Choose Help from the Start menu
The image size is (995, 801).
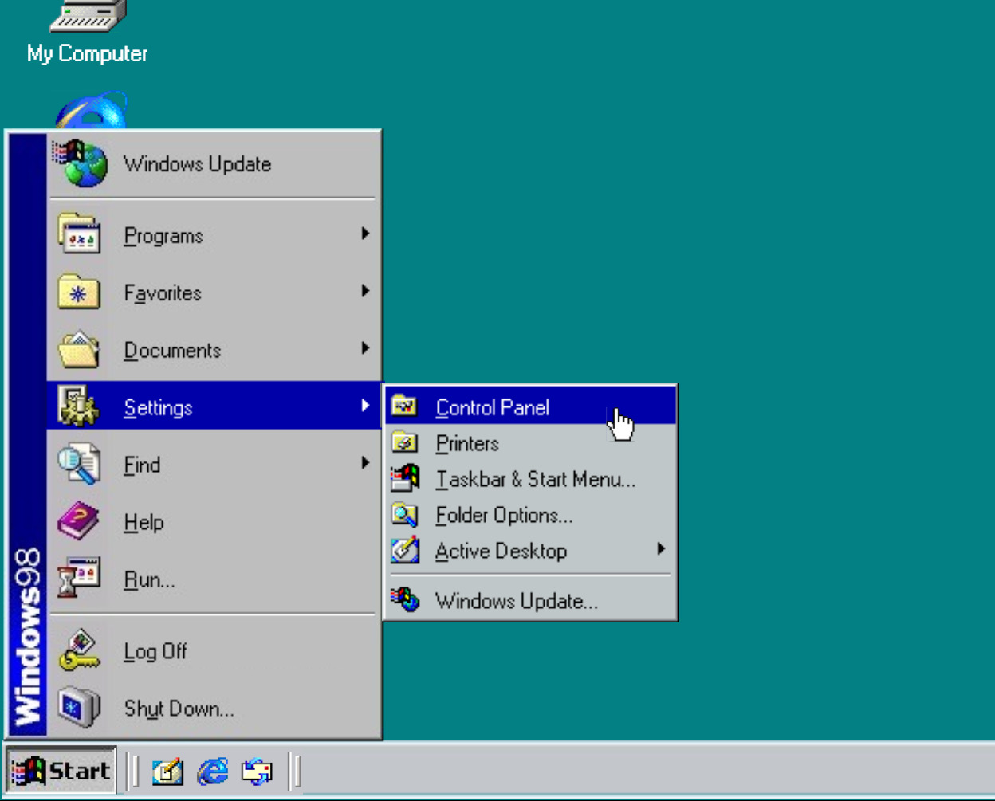(x=213, y=522)
